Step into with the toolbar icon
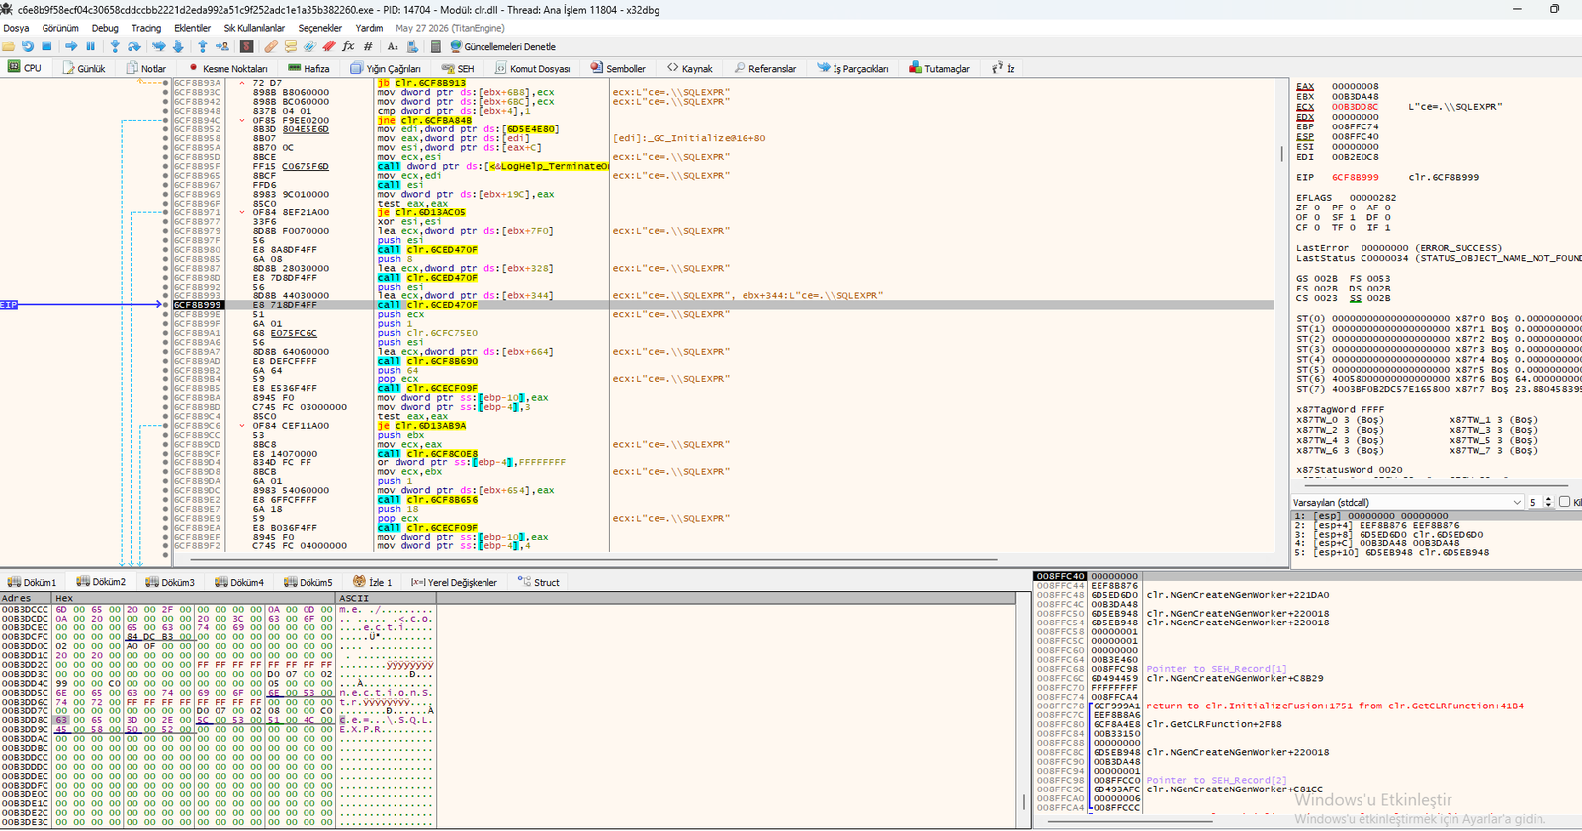 (115, 46)
